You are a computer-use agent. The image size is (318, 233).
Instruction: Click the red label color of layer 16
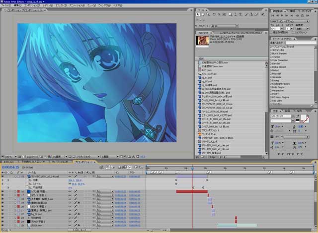[18, 191]
